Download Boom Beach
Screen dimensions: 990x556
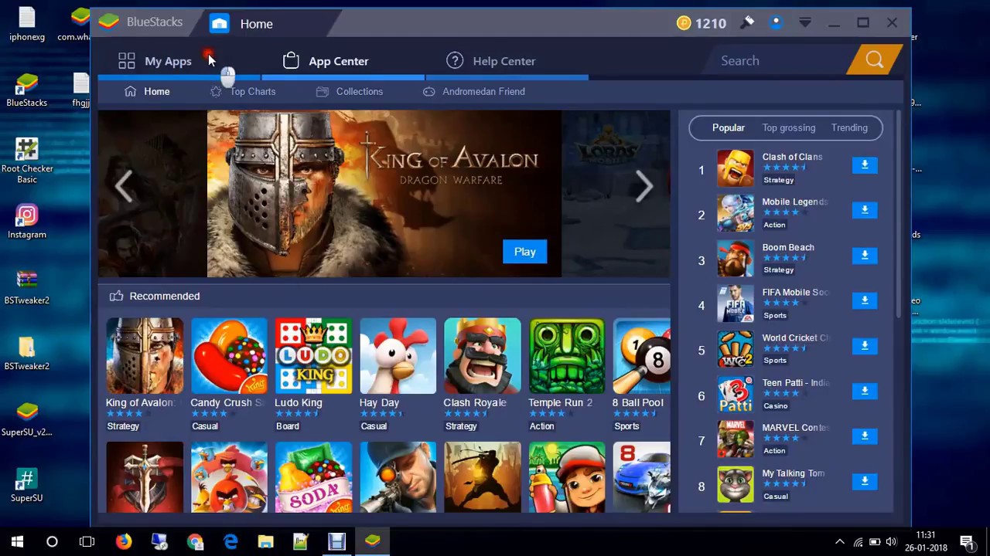click(865, 256)
